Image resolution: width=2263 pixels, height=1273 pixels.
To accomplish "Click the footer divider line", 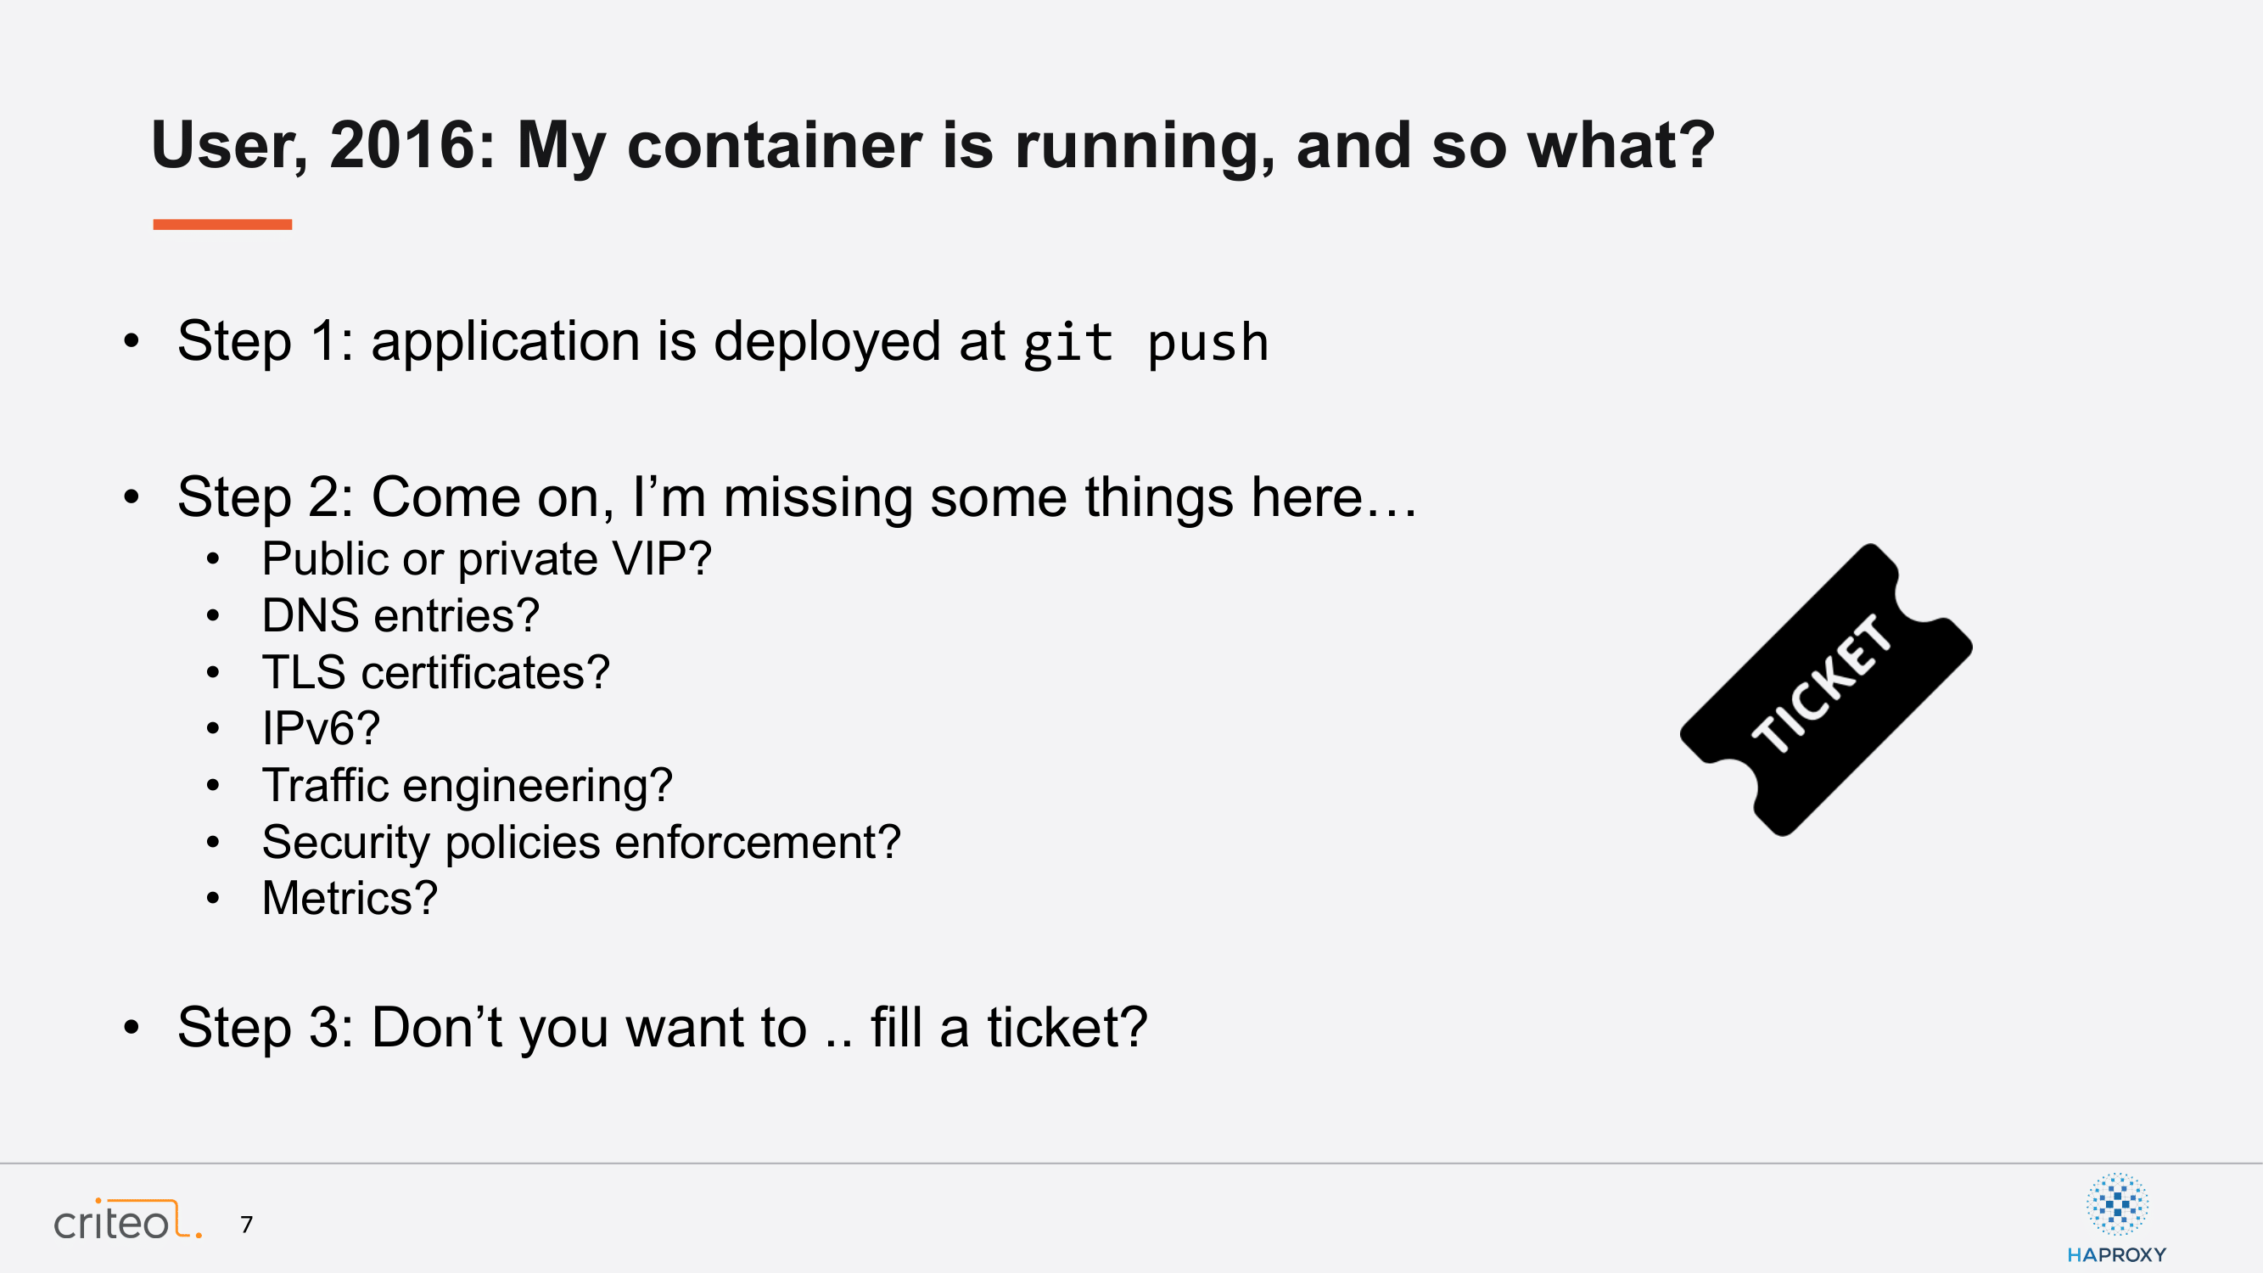I will point(1132,1164).
